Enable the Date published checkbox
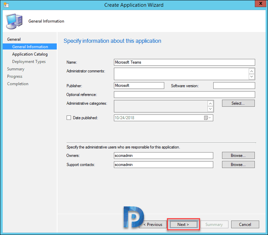This screenshot has height=235, width=268. [69, 118]
